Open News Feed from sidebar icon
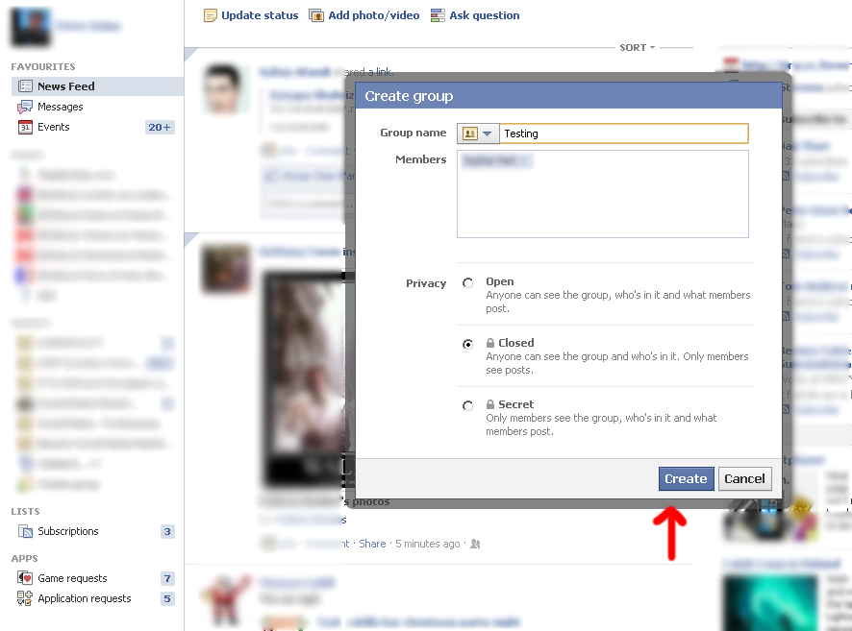 click(26, 86)
